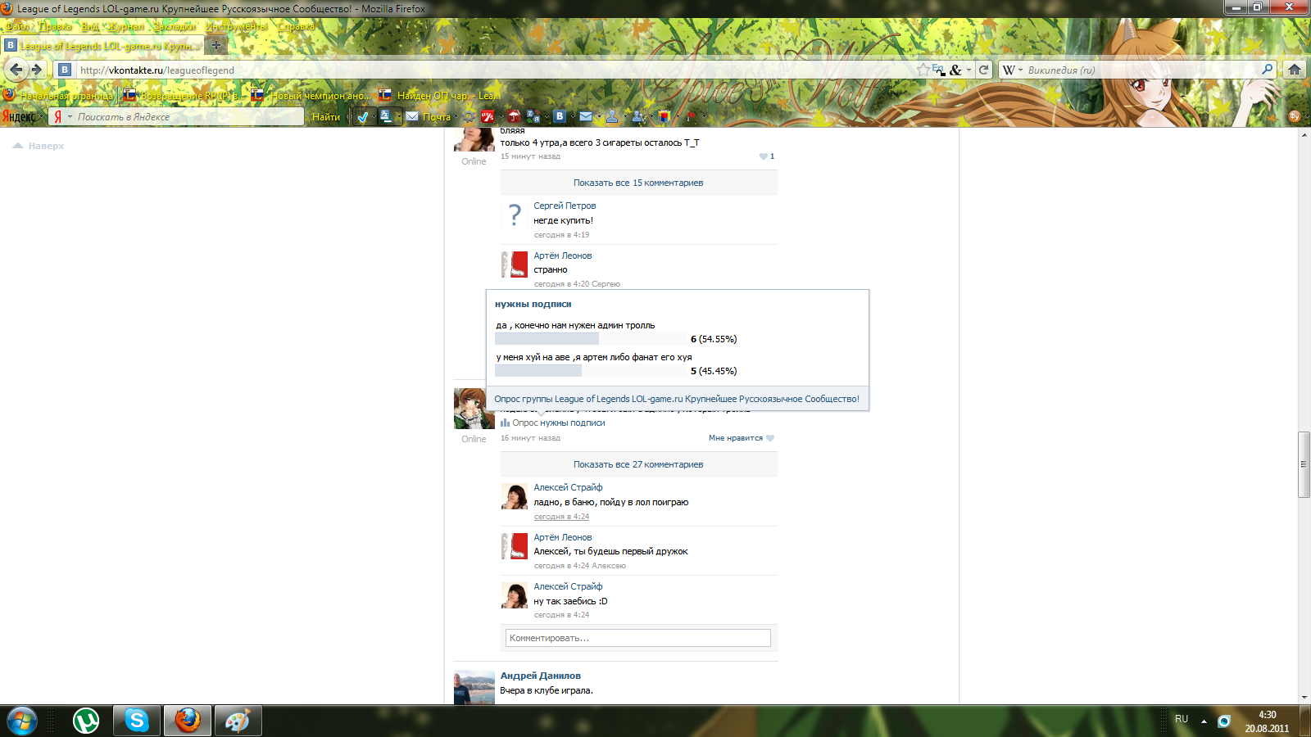Open the Почта mail button
Image resolution: width=1311 pixels, height=737 pixels.
[x=429, y=117]
